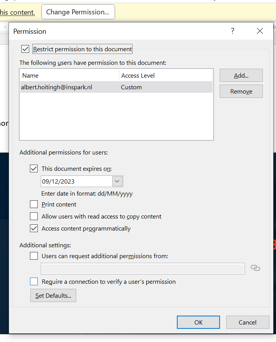This screenshot has height=342, width=276.
Task: Toggle Restrict permission to this document
Action: [x=25, y=49]
